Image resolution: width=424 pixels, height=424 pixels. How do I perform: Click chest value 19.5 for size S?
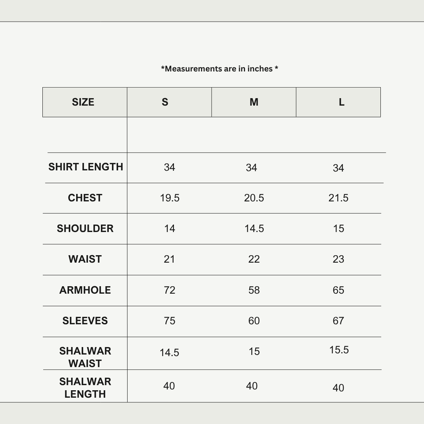click(170, 198)
